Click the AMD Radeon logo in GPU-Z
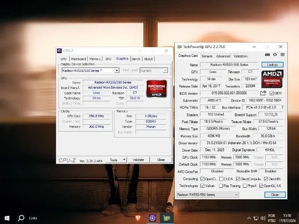 point(272,79)
